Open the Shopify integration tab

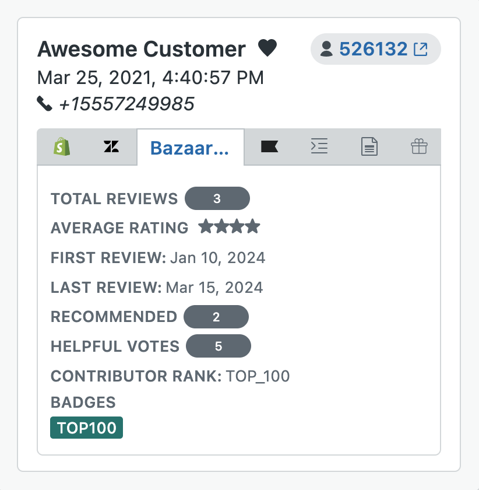pos(61,147)
